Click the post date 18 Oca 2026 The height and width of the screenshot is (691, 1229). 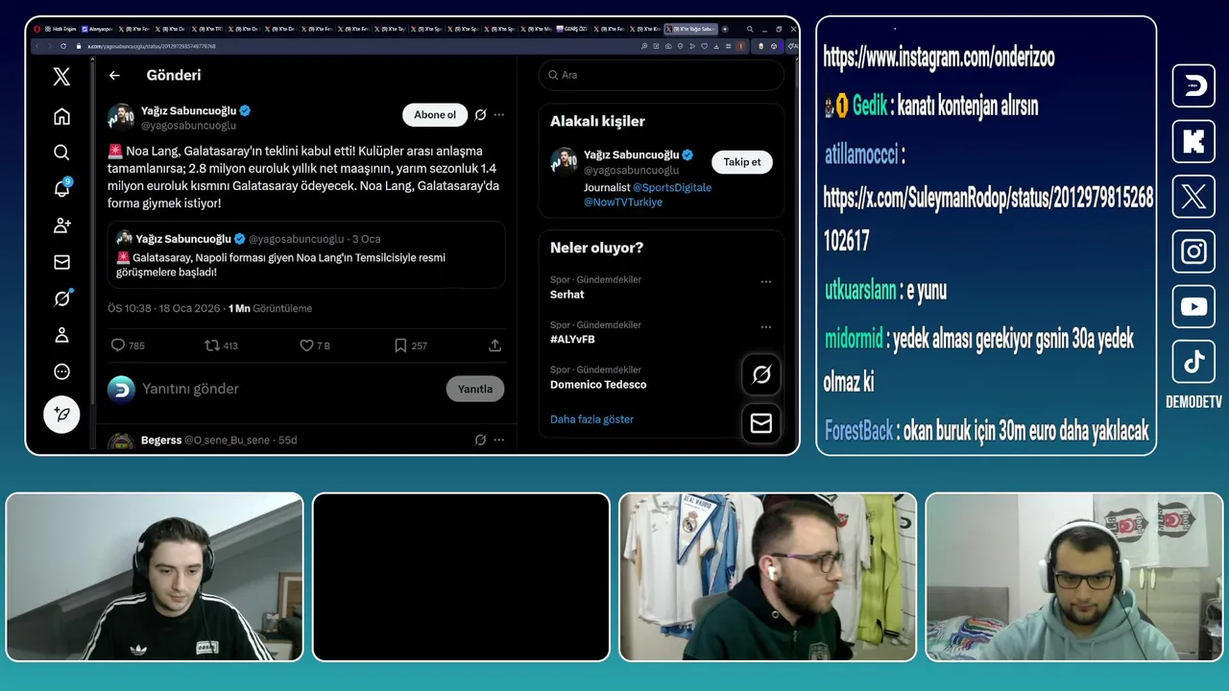point(189,309)
